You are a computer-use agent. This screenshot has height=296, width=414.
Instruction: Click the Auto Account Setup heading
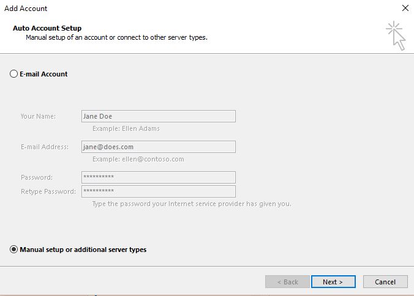coord(47,28)
